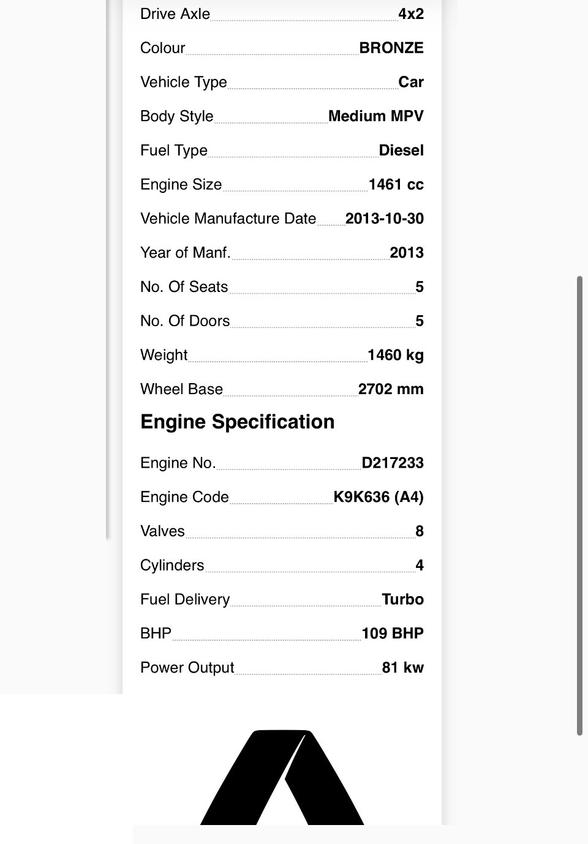Image resolution: width=588 pixels, height=844 pixels.
Task: Select the Valves label
Action: pyautogui.click(x=162, y=531)
